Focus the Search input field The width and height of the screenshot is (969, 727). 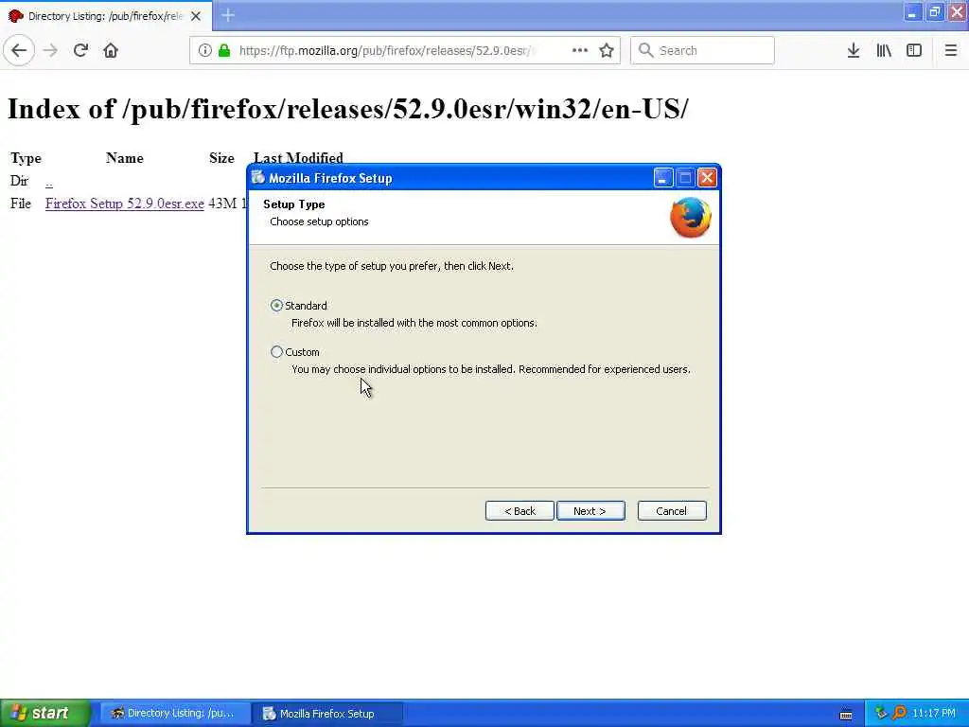(x=702, y=51)
